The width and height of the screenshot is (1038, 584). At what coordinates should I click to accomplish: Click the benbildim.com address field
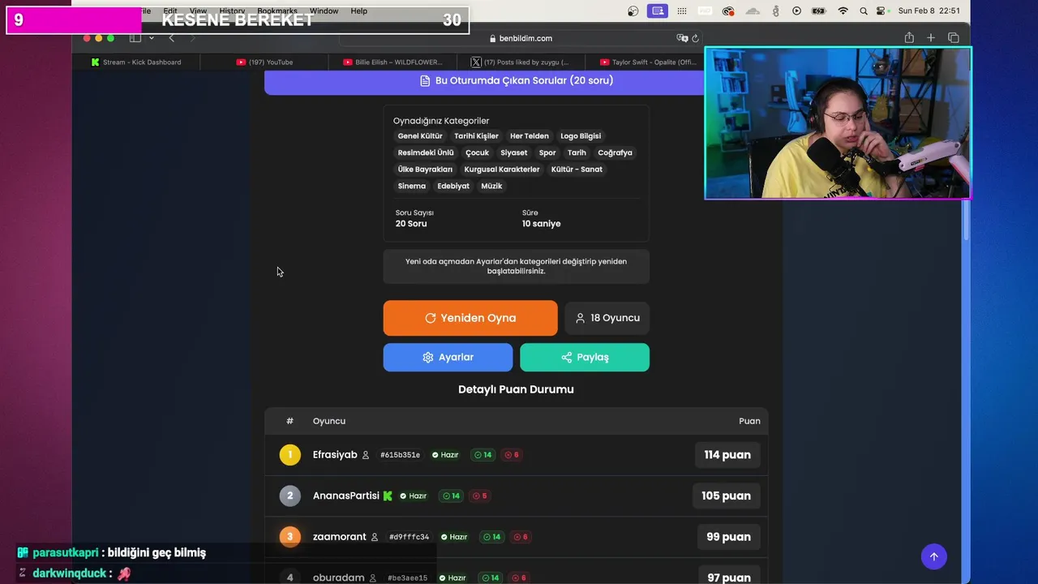coord(521,38)
